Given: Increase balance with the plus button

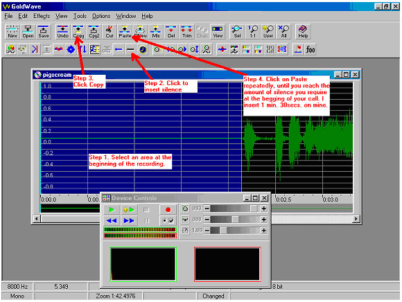Looking at the screenshot, I should (x=264, y=220).
